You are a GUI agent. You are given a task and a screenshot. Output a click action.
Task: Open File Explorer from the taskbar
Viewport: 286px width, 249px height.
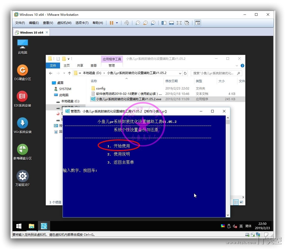31,226
